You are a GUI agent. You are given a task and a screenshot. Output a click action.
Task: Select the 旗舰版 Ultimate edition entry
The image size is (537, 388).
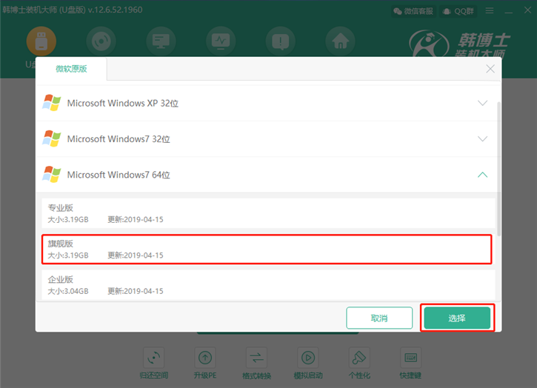267,249
